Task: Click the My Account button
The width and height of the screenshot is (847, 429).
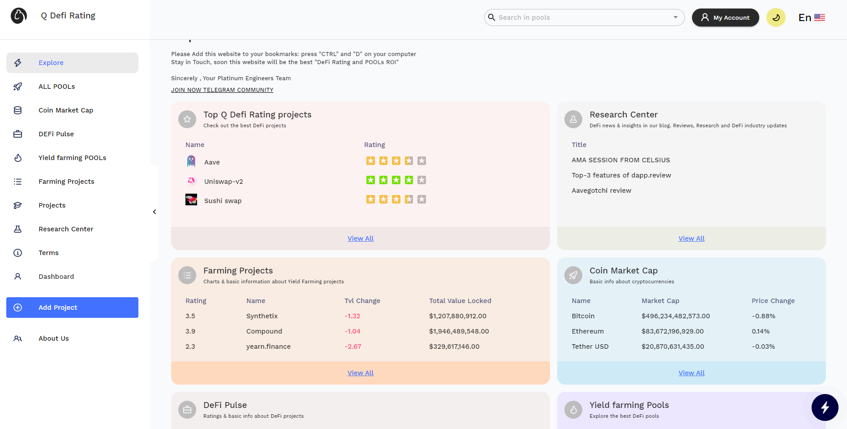Action: (x=725, y=17)
